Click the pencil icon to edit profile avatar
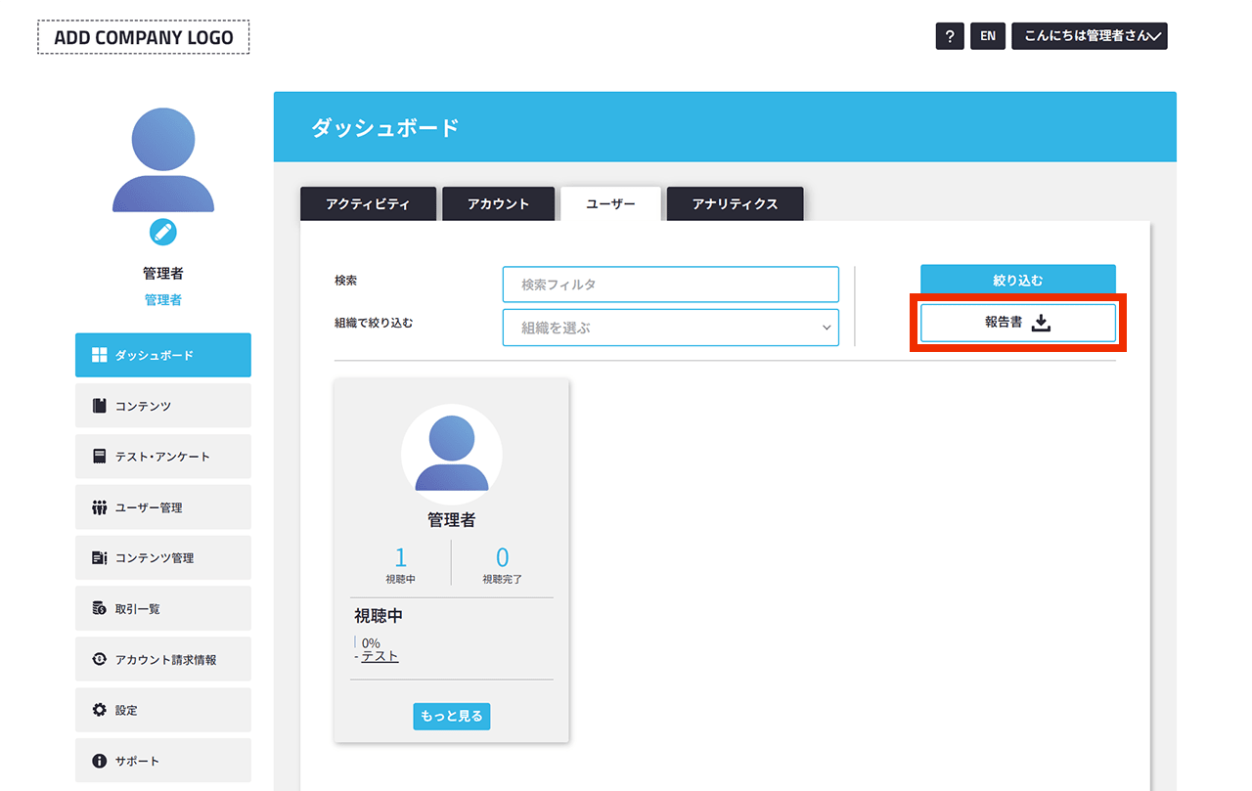The width and height of the screenshot is (1252, 791). click(x=162, y=233)
